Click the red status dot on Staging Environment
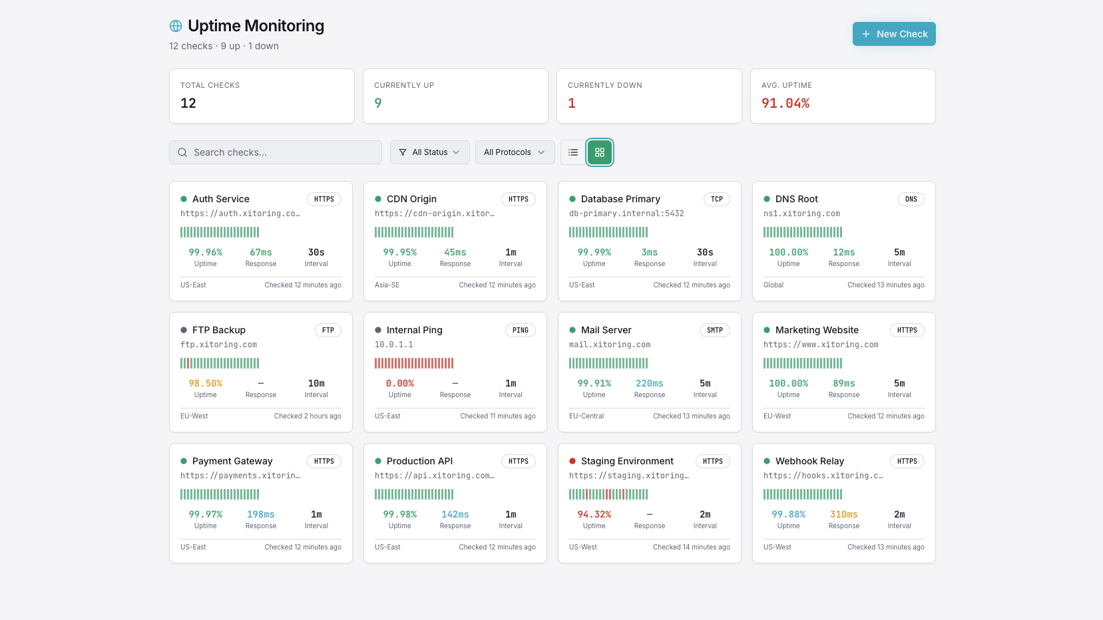1103x620 pixels. pos(572,461)
